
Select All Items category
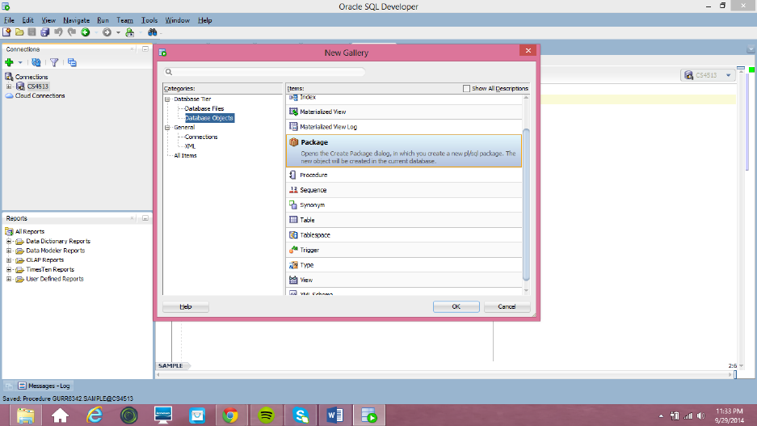185,155
